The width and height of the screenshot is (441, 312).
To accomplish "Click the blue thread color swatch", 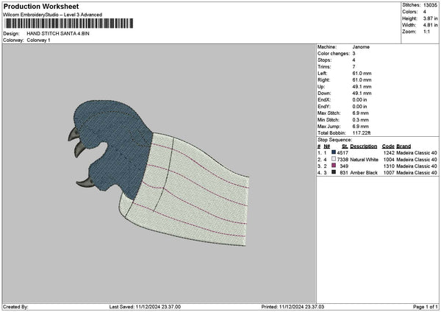I will tap(334, 152).
